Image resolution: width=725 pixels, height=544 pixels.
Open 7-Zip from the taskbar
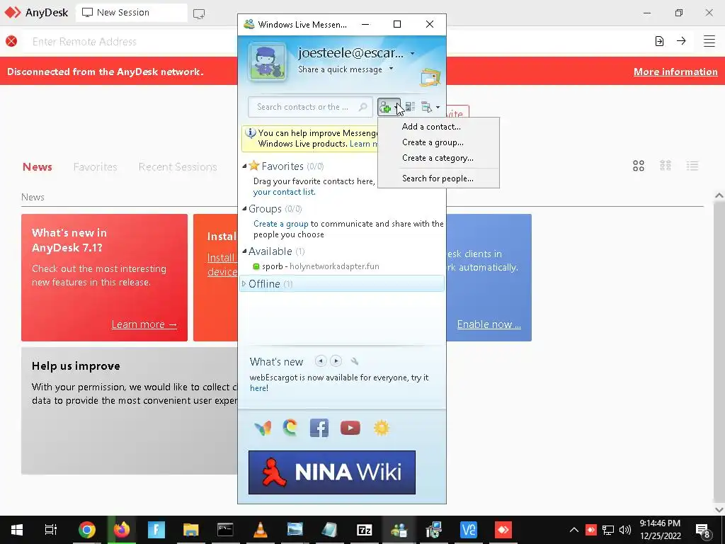point(365,530)
